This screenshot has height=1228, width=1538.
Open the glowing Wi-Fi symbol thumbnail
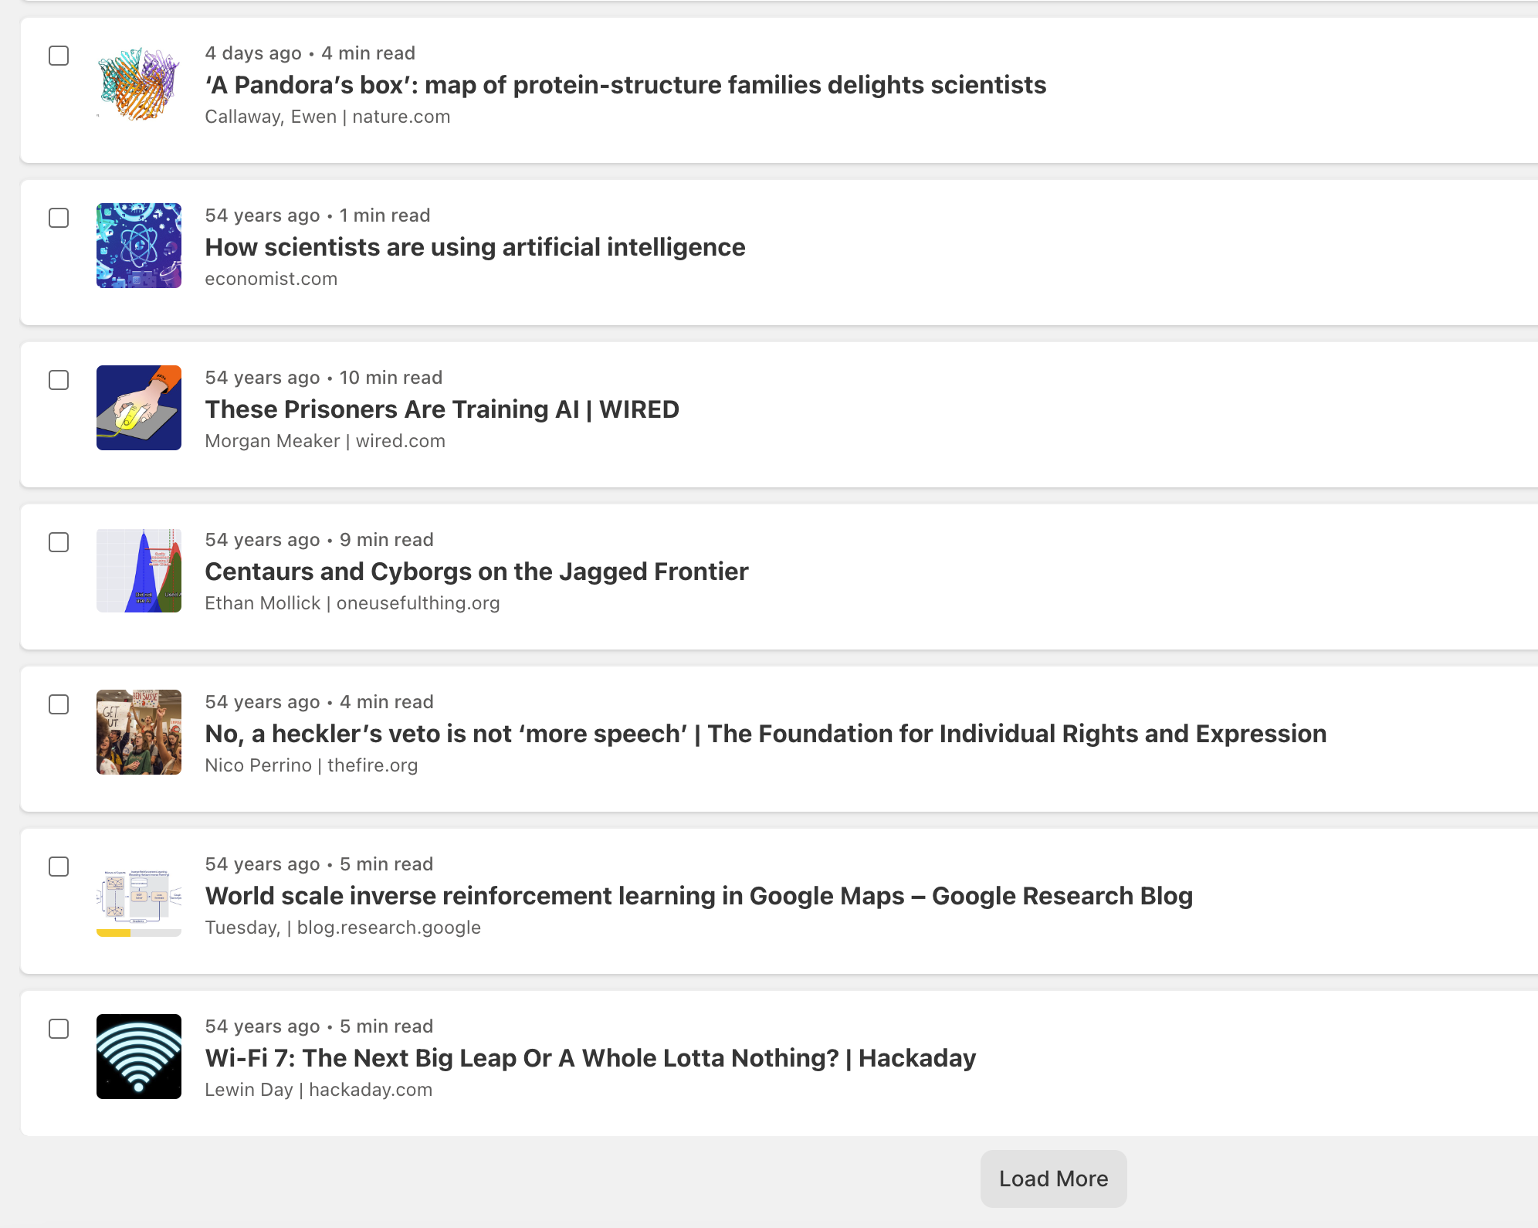[139, 1057]
